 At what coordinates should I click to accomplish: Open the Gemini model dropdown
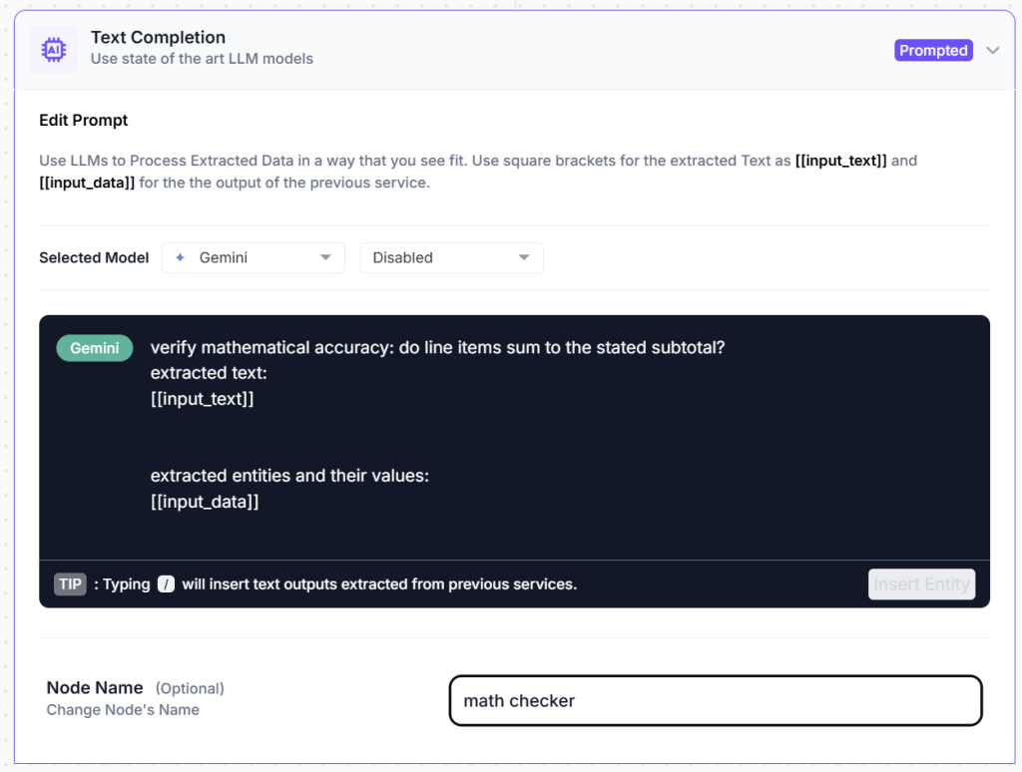254,257
